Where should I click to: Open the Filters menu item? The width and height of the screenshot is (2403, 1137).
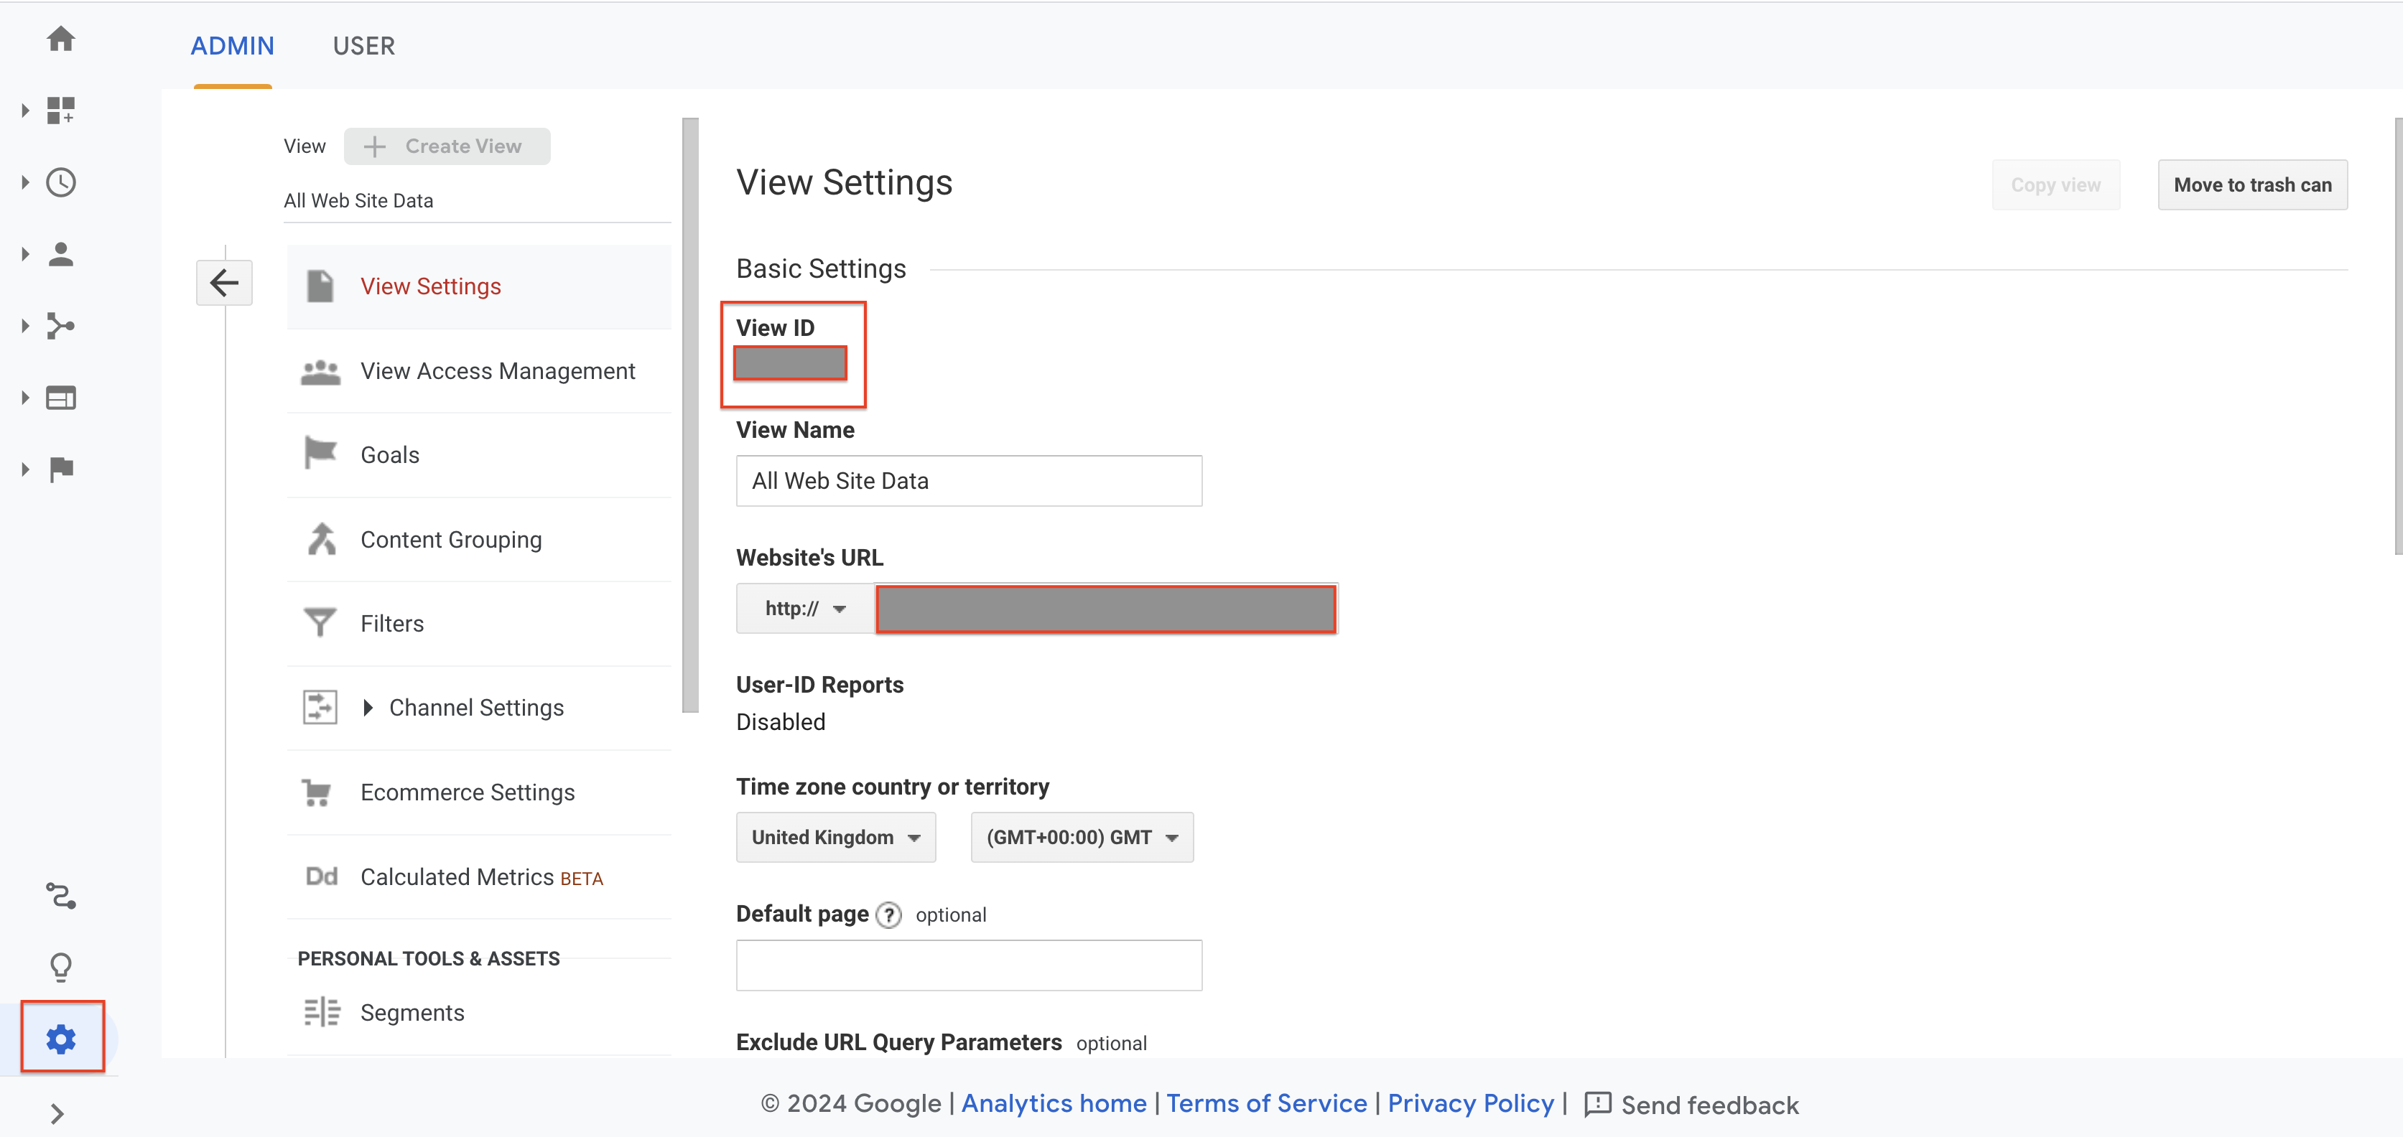[x=392, y=624]
